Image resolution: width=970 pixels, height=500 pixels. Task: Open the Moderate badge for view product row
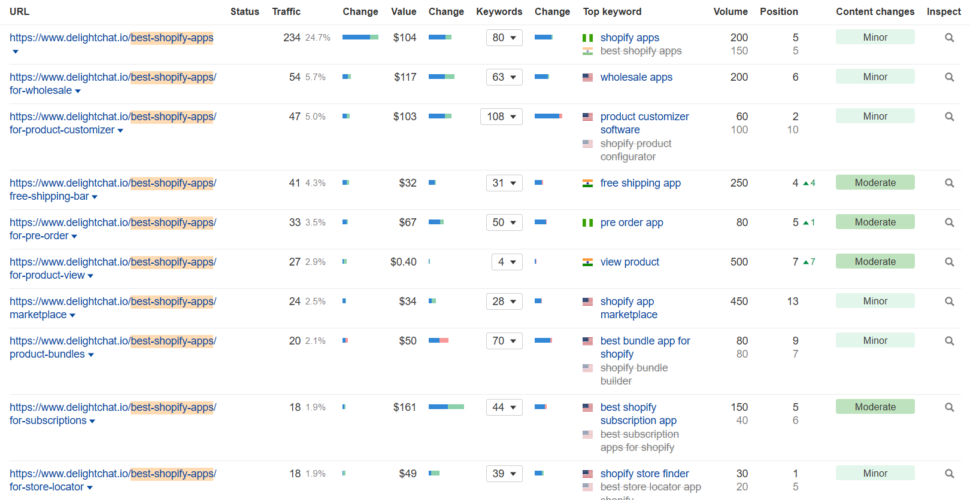875,261
